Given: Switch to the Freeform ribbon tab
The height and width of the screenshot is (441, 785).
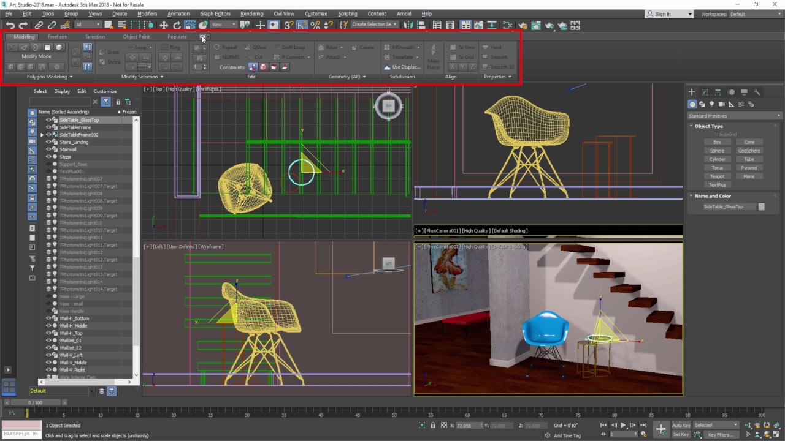Looking at the screenshot, I should pos(58,37).
